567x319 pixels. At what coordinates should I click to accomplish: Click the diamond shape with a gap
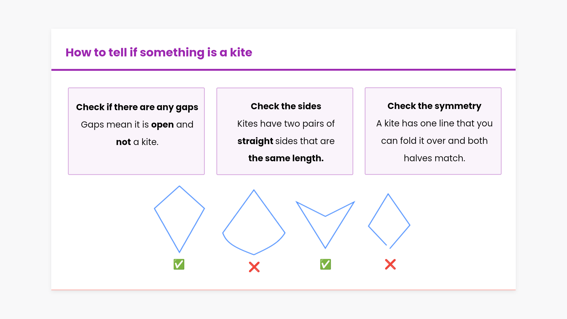pos(389,222)
